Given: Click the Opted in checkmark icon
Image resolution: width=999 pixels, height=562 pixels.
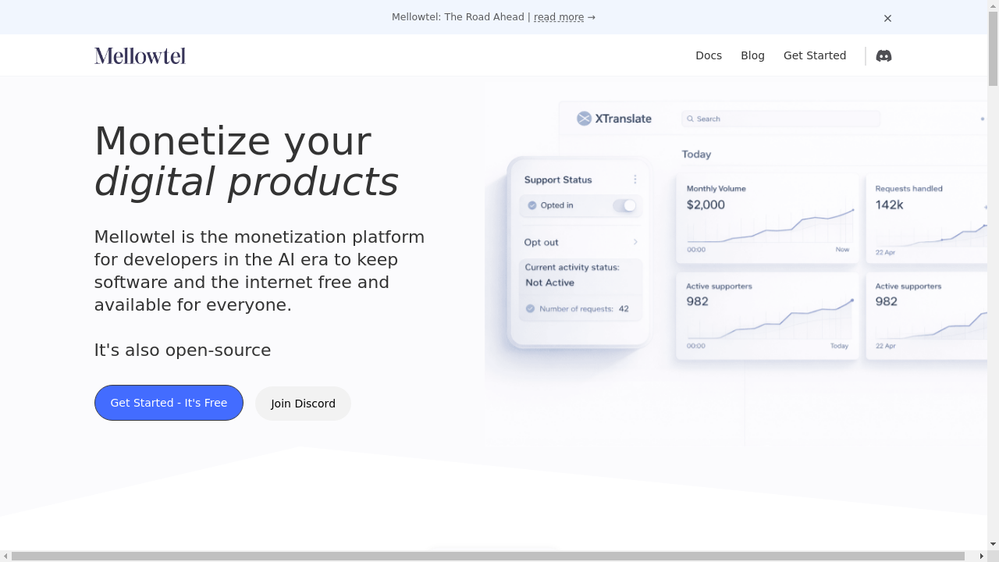Looking at the screenshot, I should click(x=532, y=205).
